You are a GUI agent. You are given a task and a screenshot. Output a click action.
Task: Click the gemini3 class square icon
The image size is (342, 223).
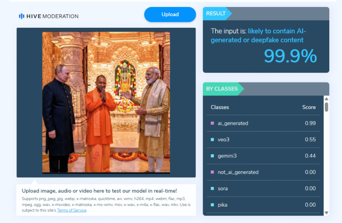click(212, 156)
